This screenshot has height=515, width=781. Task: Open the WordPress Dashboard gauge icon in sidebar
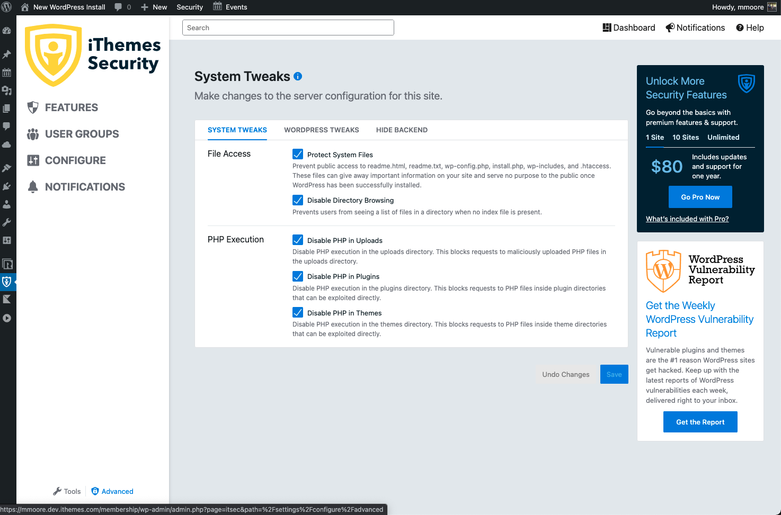7,31
